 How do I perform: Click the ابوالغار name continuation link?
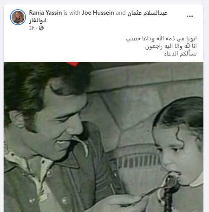point(38,21)
